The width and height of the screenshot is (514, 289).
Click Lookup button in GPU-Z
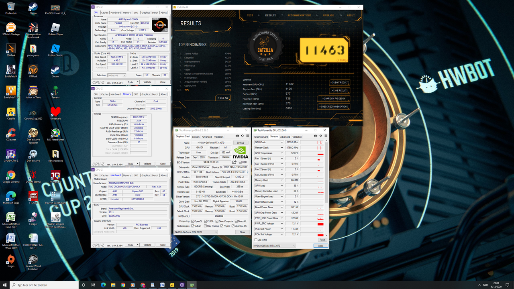pyautogui.click(x=241, y=142)
